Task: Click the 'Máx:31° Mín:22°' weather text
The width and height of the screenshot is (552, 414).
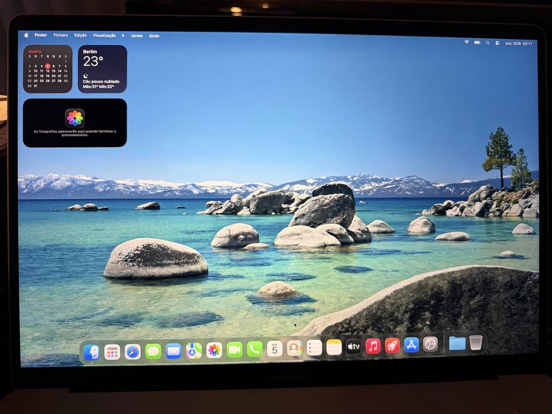Action: pos(98,86)
